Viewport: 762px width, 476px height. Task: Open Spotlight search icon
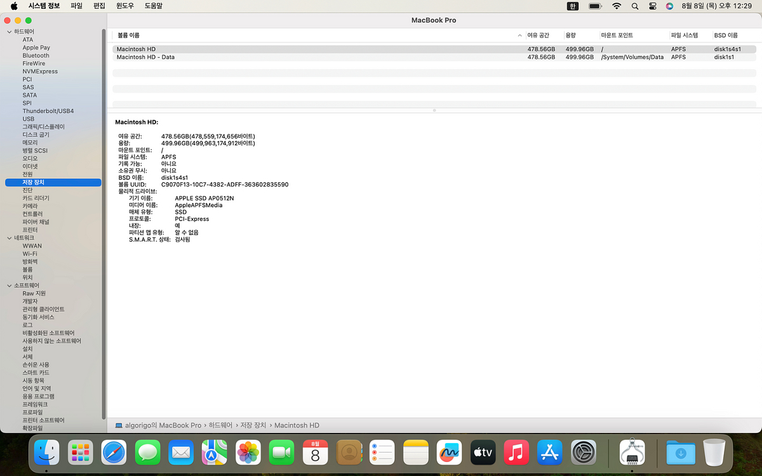[635, 6]
